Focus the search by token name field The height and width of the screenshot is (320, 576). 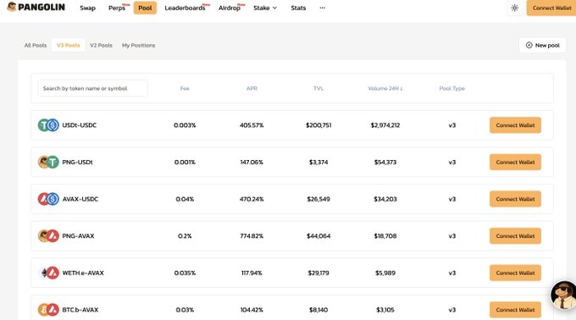(92, 88)
